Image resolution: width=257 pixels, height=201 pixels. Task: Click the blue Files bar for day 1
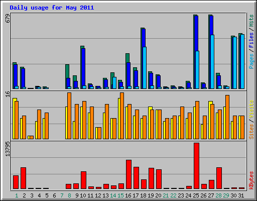pos(16,75)
